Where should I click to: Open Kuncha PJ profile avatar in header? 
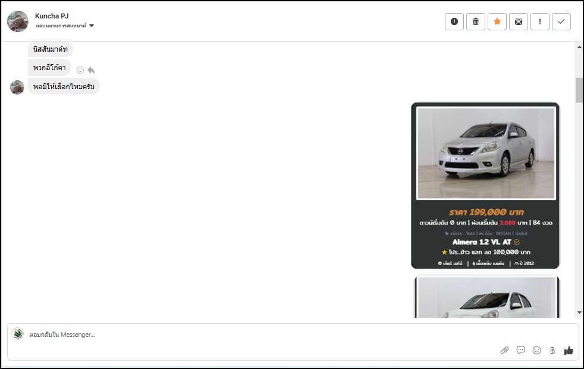point(17,21)
